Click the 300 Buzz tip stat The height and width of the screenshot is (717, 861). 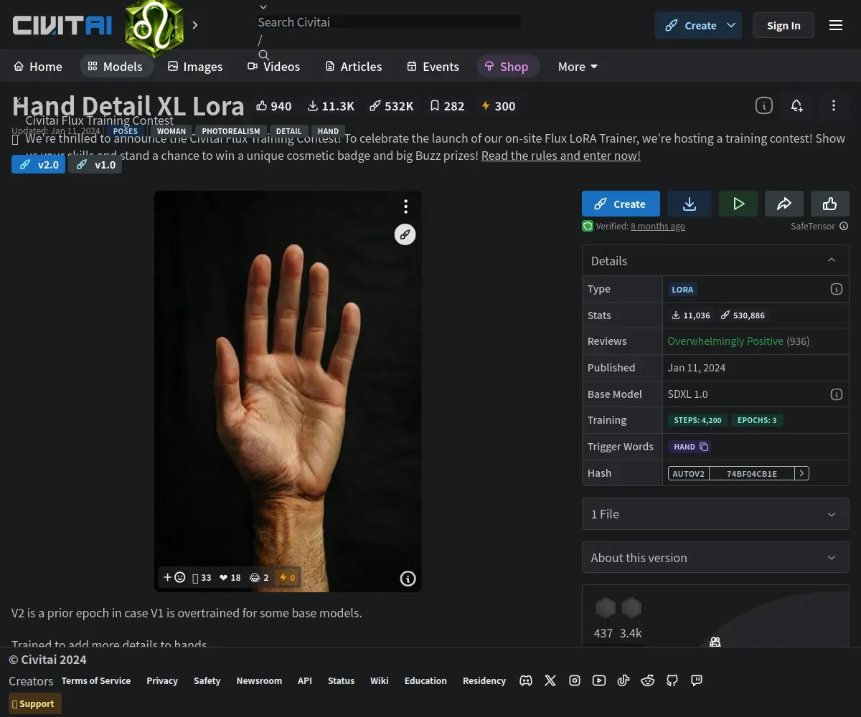[x=499, y=106]
